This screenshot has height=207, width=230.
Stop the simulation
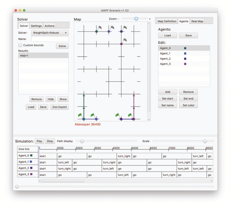pos(50,141)
